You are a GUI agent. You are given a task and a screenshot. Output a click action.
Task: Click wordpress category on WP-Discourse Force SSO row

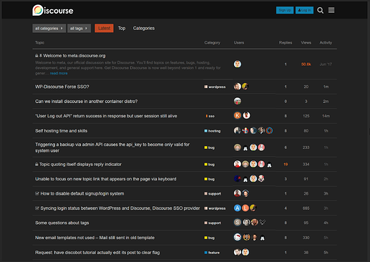point(215,87)
